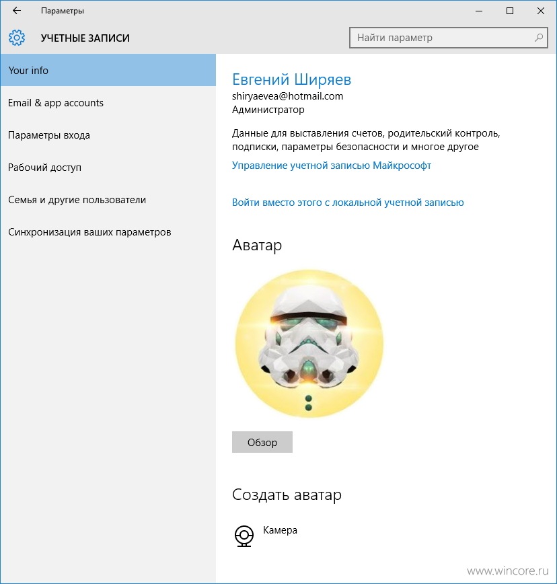Minimize the Параметры window
Screen dimensions: 557x584
pos(479,11)
